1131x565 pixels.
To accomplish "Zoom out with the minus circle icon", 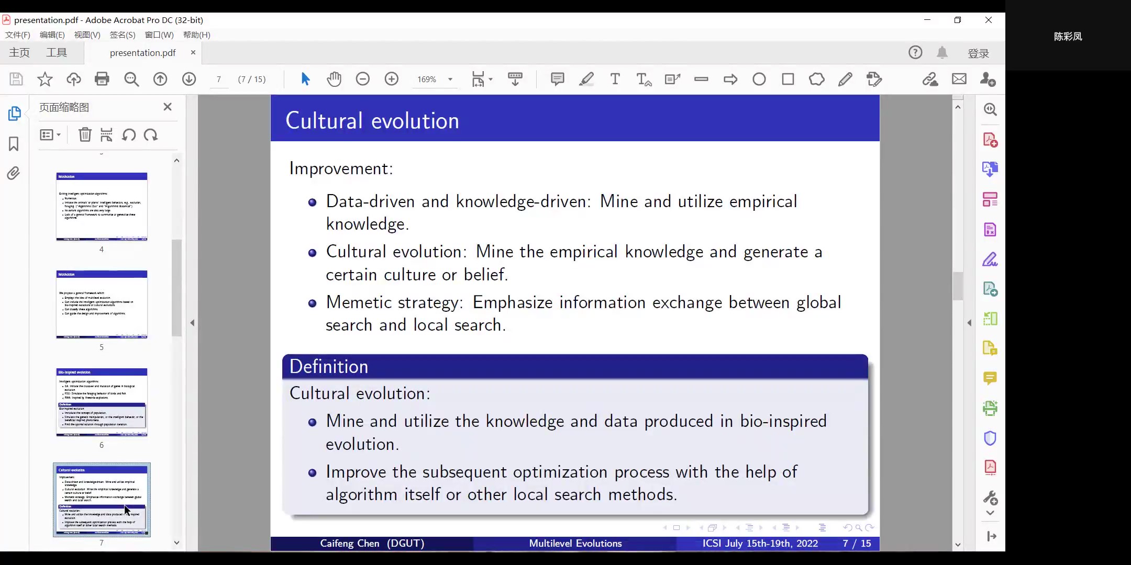I will 362,79.
